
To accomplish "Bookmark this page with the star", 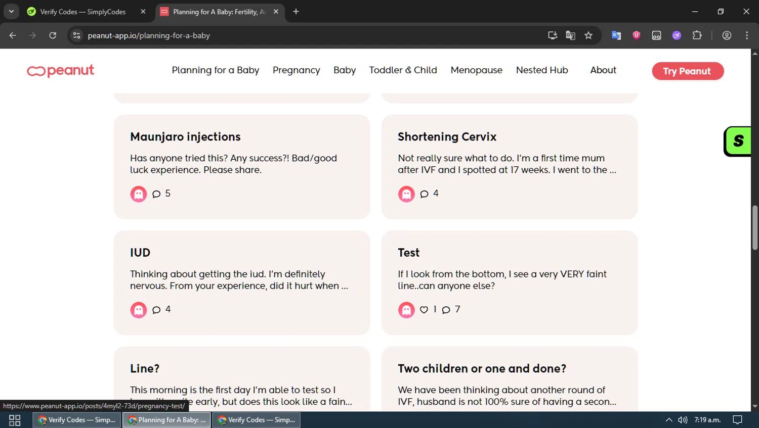I will 588,35.
